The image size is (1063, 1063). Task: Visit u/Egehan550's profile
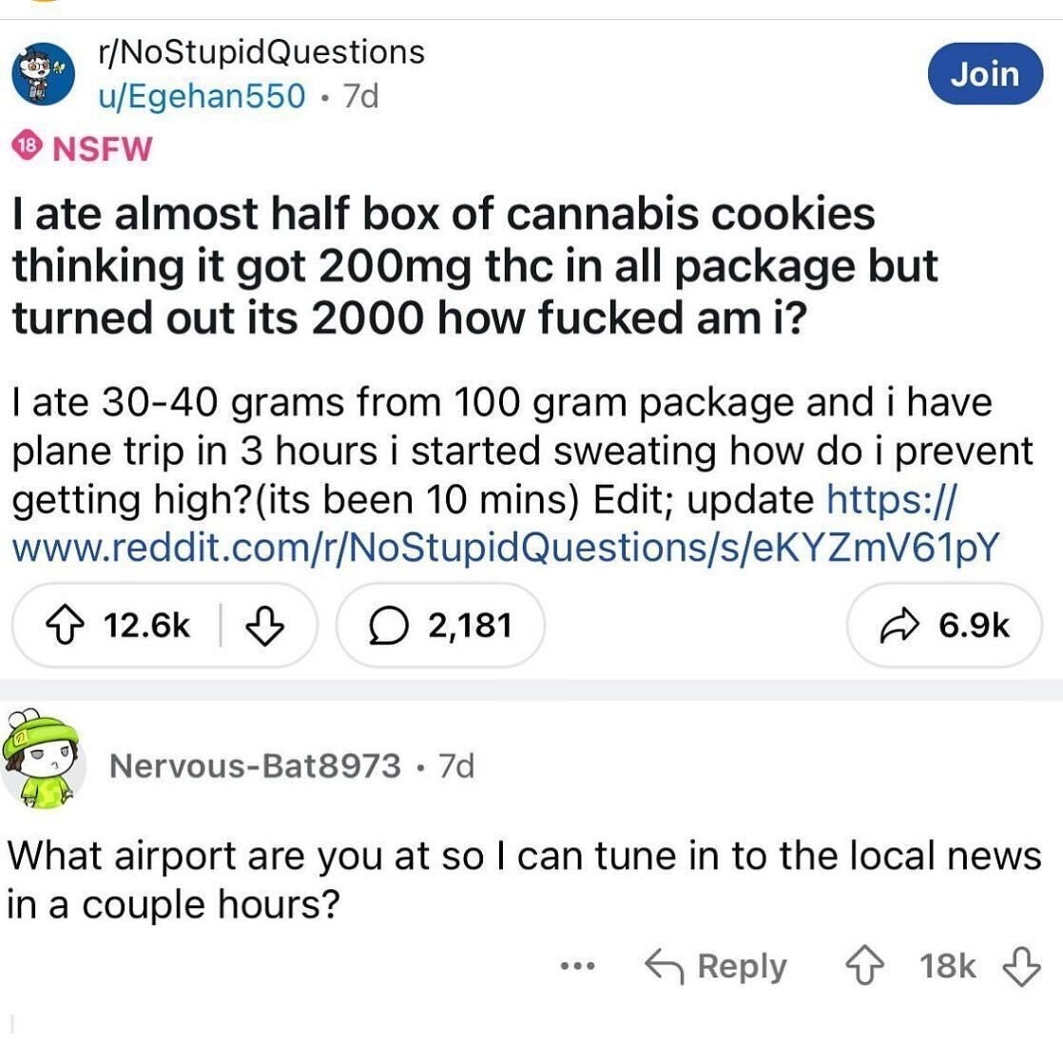pyautogui.click(x=202, y=95)
